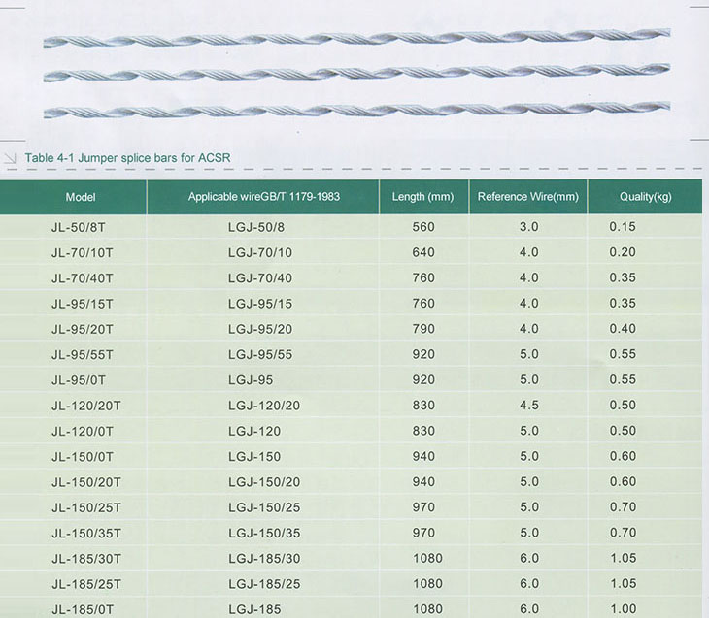Highlight quality value '1.00'
709x618 pixels.
624,609
